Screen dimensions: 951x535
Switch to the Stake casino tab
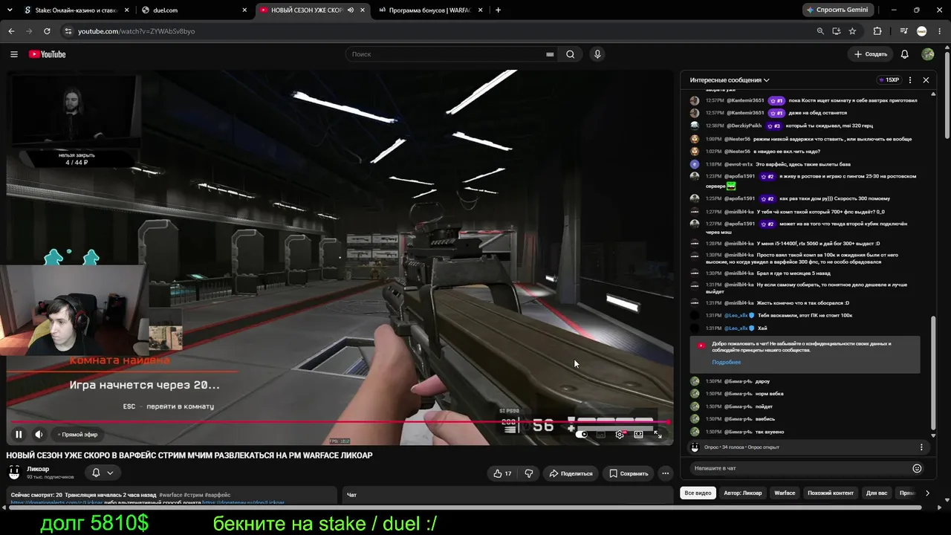coord(77,10)
